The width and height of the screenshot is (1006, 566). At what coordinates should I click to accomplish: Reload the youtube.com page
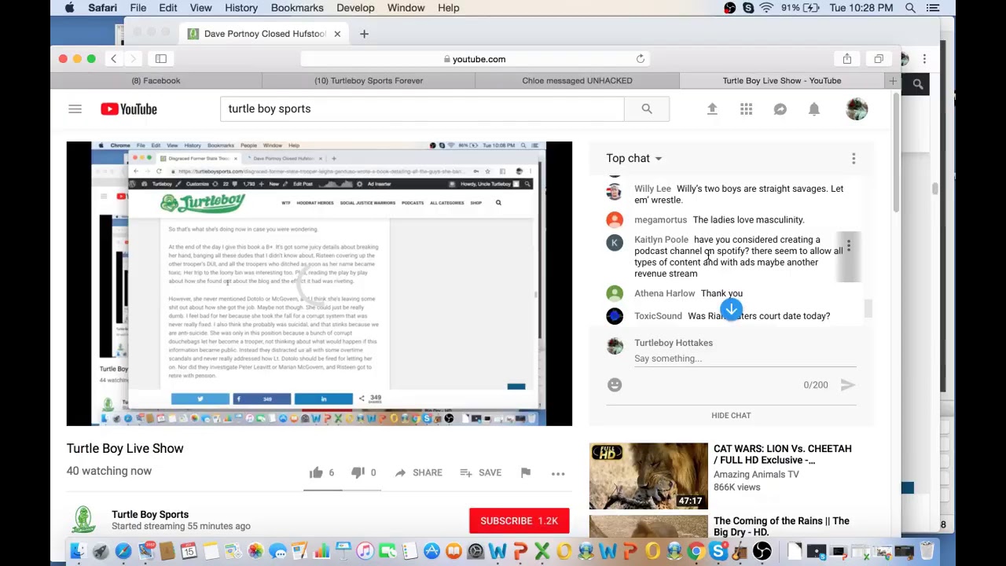click(x=641, y=59)
